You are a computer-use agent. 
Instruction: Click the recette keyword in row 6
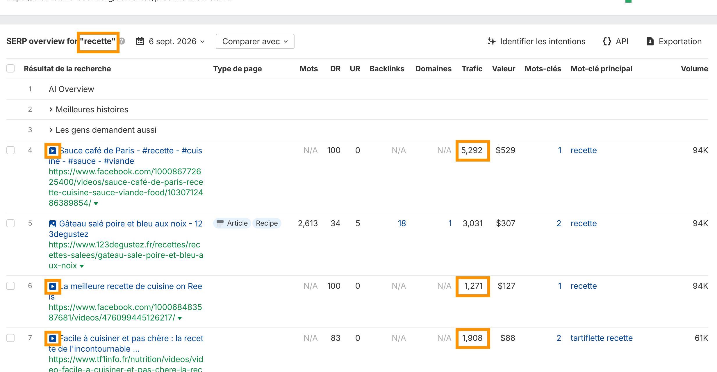click(584, 286)
